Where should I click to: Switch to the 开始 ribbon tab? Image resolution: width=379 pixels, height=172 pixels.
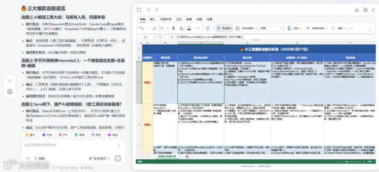[x=143, y=19]
